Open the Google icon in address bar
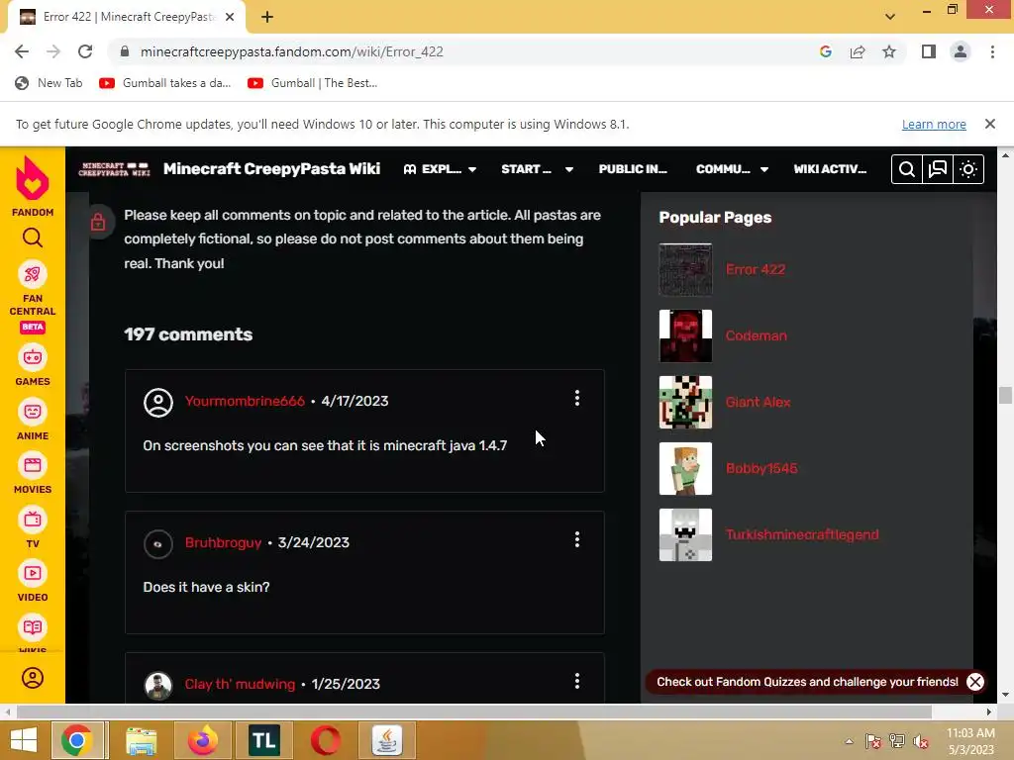The height and width of the screenshot is (760, 1014). click(x=825, y=51)
